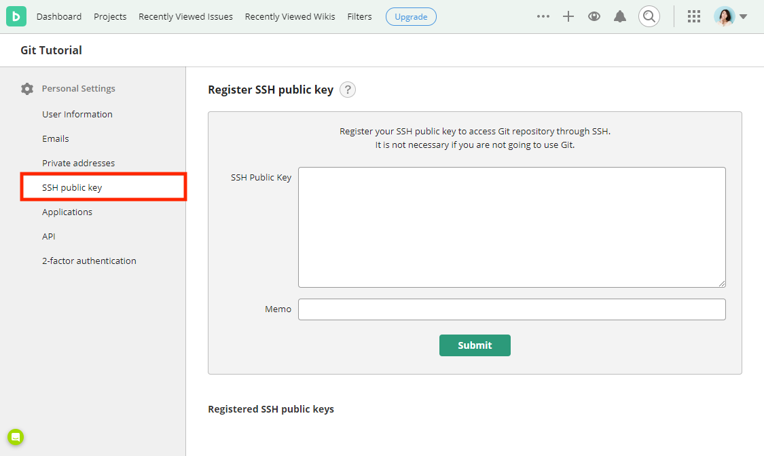Open the chat support widget icon
The image size is (764, 456).
coord(16,437)
